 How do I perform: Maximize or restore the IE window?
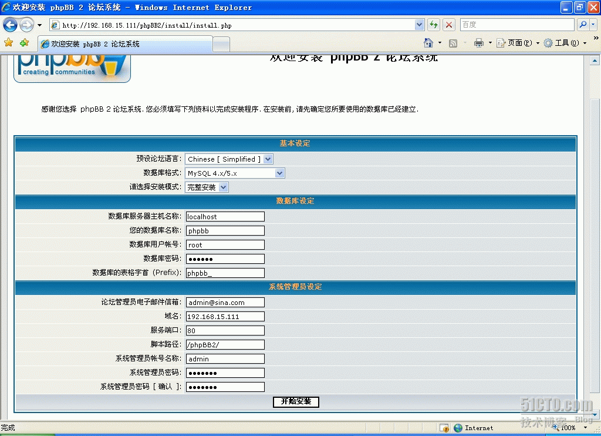(579, 7)
